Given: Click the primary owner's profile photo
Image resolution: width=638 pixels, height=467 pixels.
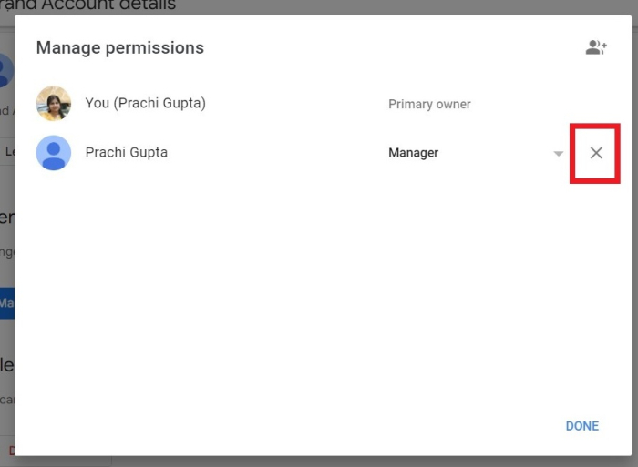Looking at the screenshot, I should click(x=54, y=104).
